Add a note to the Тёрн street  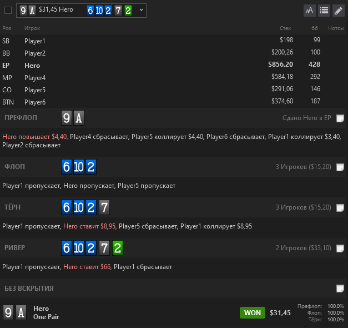pyautogui.click(x=340, y=208)
